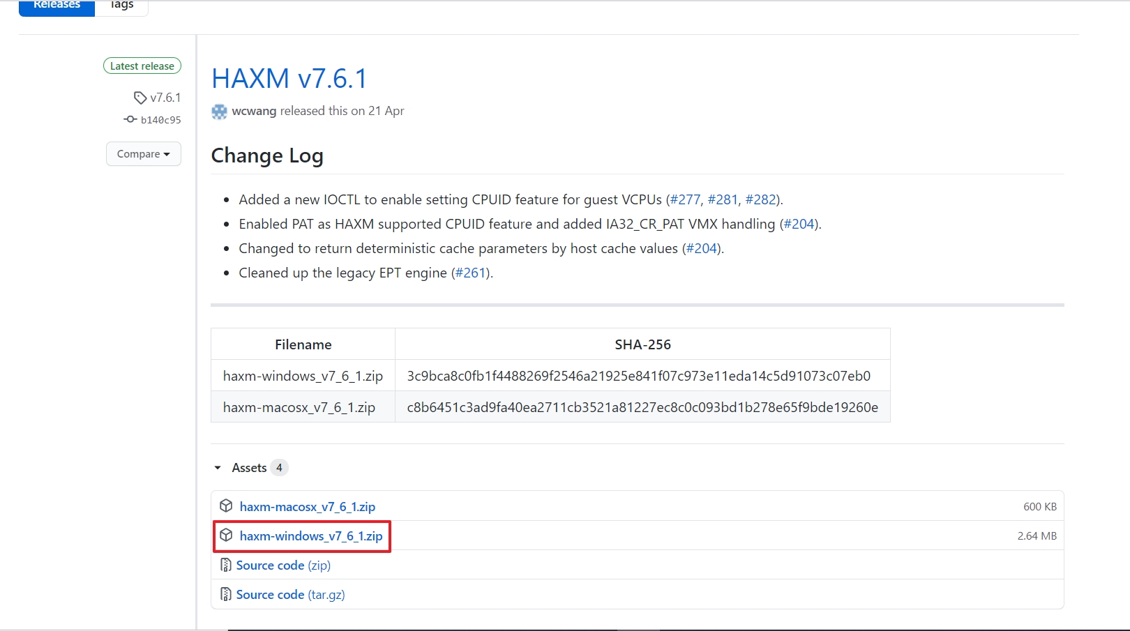
Task: Click the tag icon beside v7.6.1
Action: click(x=140, y=98)
